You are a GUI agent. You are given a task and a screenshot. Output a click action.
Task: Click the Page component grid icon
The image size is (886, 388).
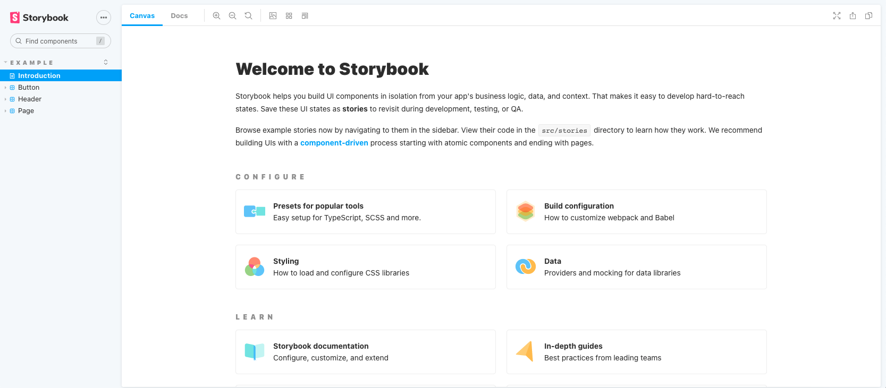[x=12, y=111]
